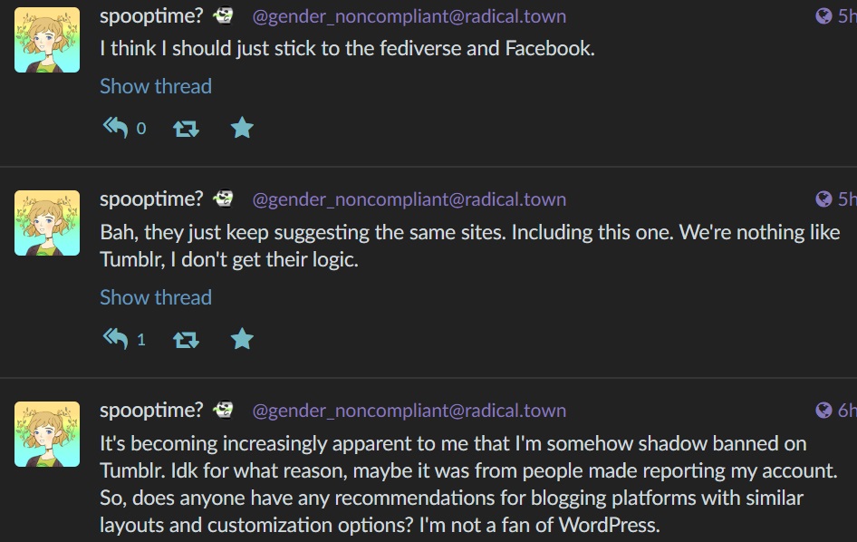Open @gender_noncompliant handle on second post
Screen dimensions: 857x542
[409, 199]
